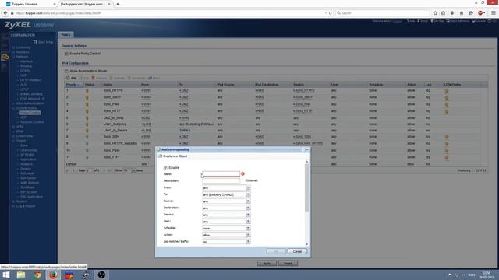Image resolution: width=499 pixels, height=280 pixels.
Task: Click the Remove icon in policy toolbar
Action: coord(94,78)
